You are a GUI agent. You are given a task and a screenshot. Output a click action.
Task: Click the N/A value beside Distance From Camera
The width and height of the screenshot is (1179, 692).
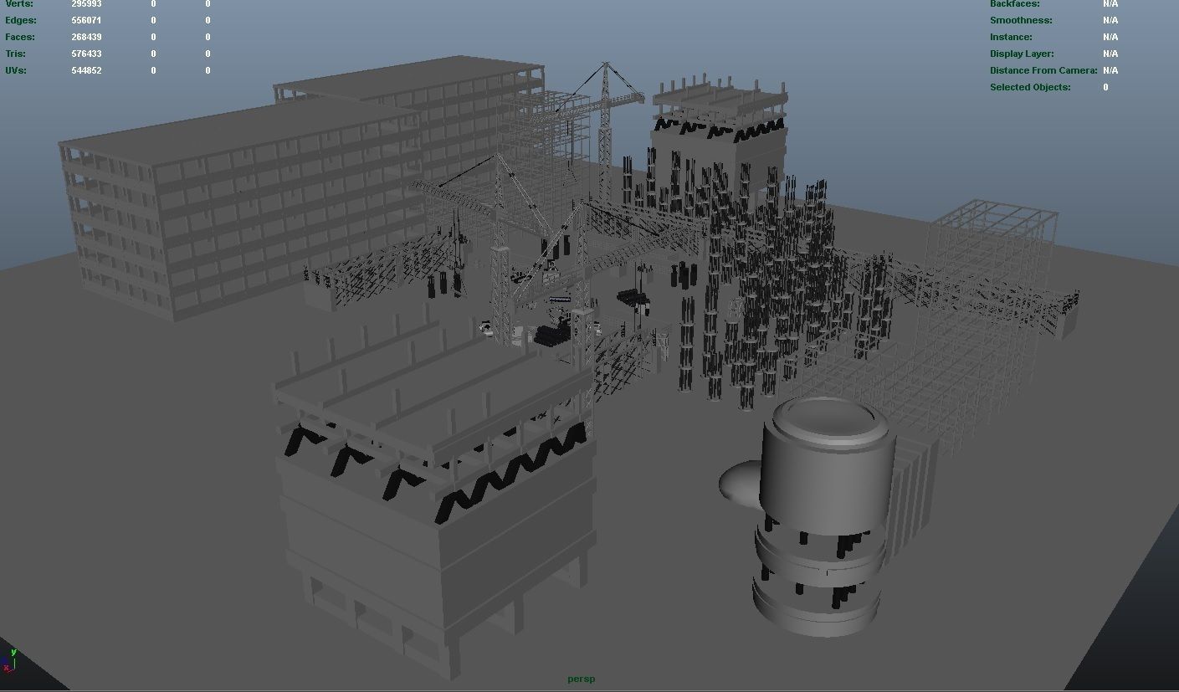[1110, 70]
